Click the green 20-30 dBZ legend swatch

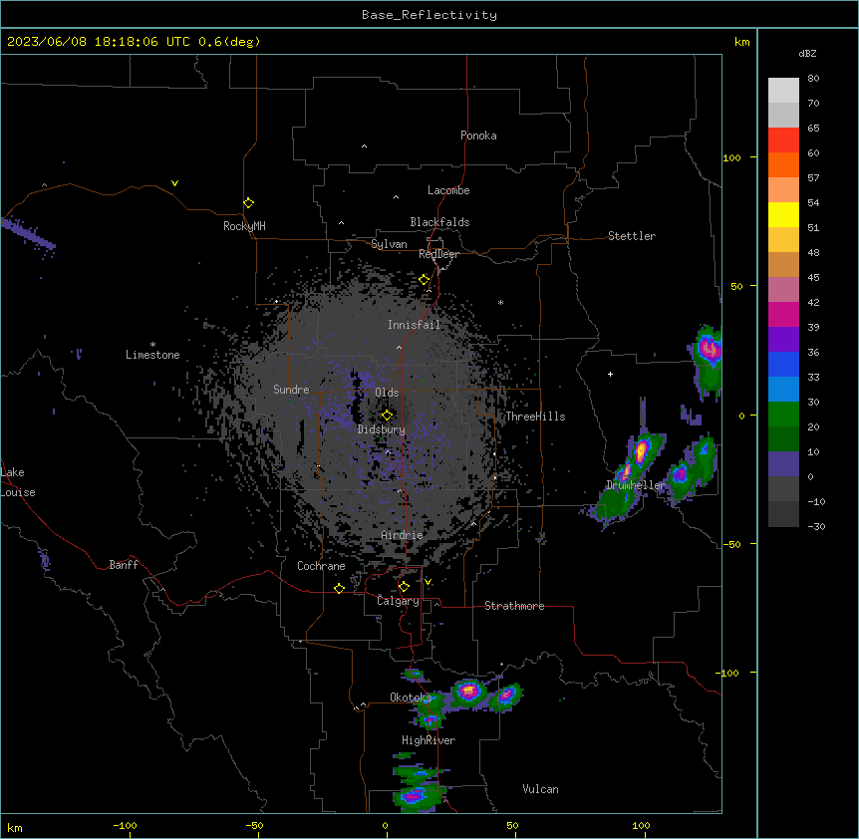pyautogui.click(x=783, y=415)
